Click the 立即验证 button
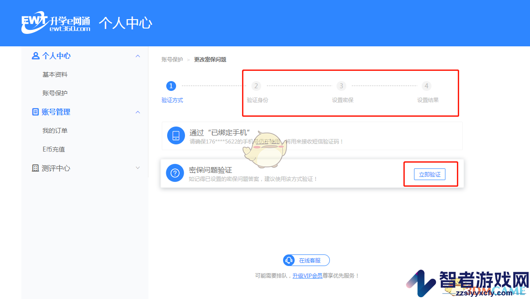 [x=430, y=174]
